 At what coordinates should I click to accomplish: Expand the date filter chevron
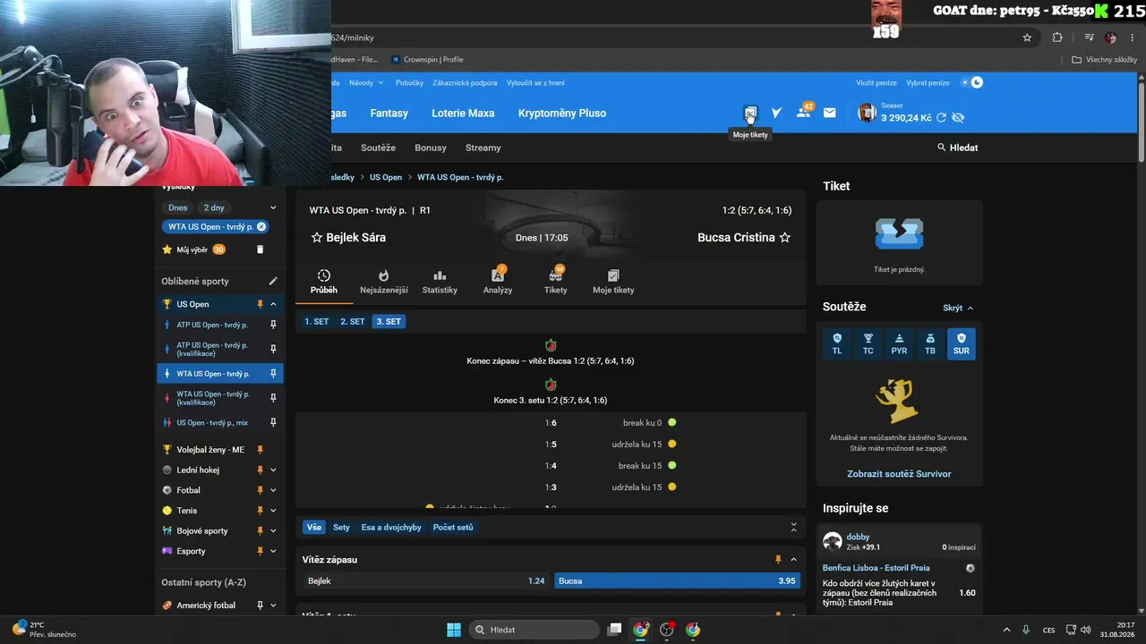coord(273,208)
